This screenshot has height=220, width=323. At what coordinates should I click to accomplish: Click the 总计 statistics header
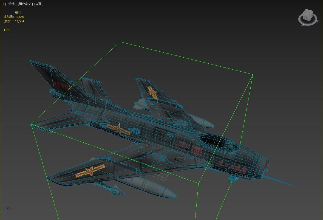click(18, 12)
